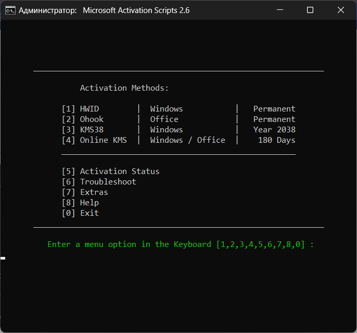Close the Microsoft Activation Scripts window
The image size is (357, 333).
(340, 10)
